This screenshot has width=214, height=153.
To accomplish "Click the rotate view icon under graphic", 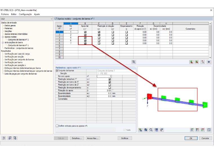I will pos(146,130).
